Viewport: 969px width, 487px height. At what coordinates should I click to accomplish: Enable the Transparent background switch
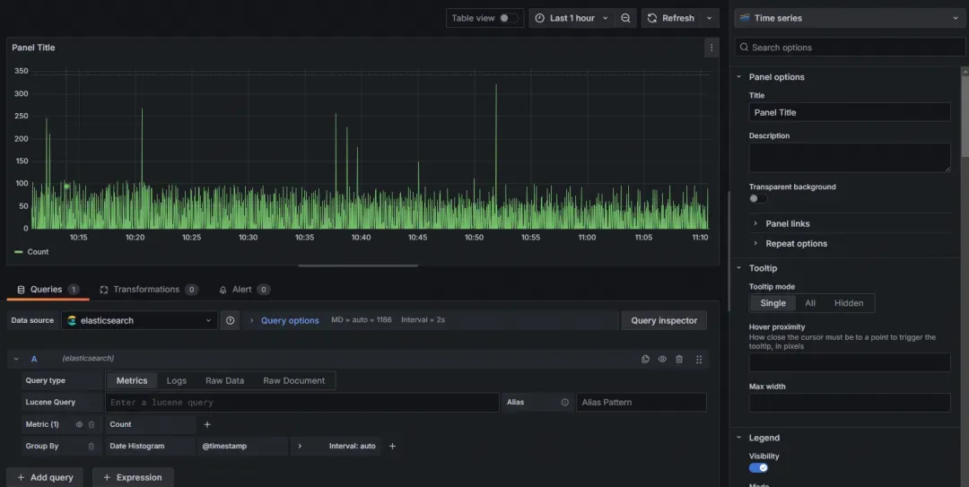tap(757, 199)
